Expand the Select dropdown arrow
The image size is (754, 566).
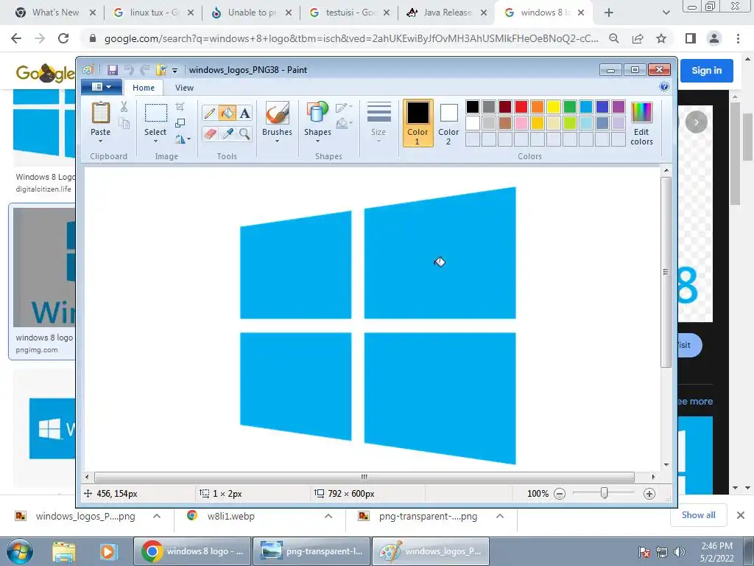(156, 141)
